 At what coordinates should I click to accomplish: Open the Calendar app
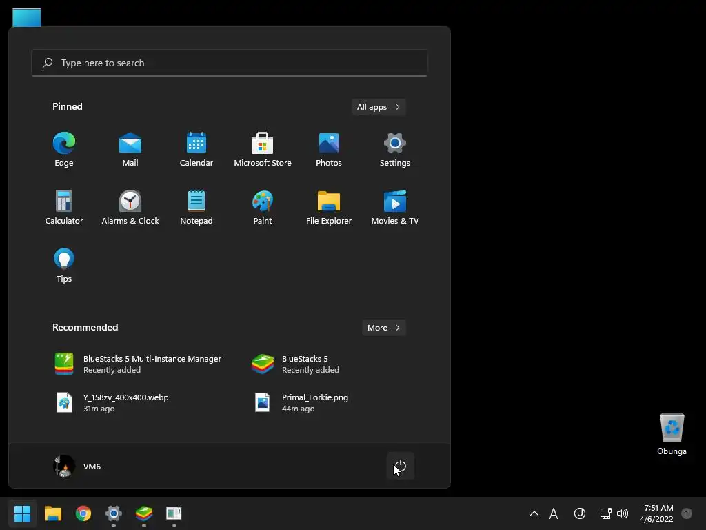[x=196, y=150]
